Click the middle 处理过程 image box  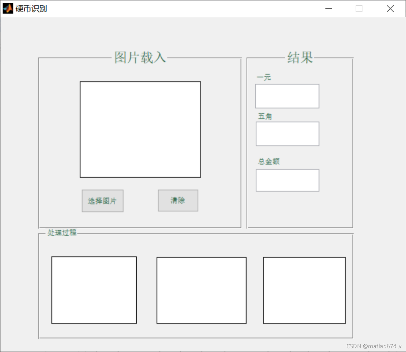click(202, 290)
